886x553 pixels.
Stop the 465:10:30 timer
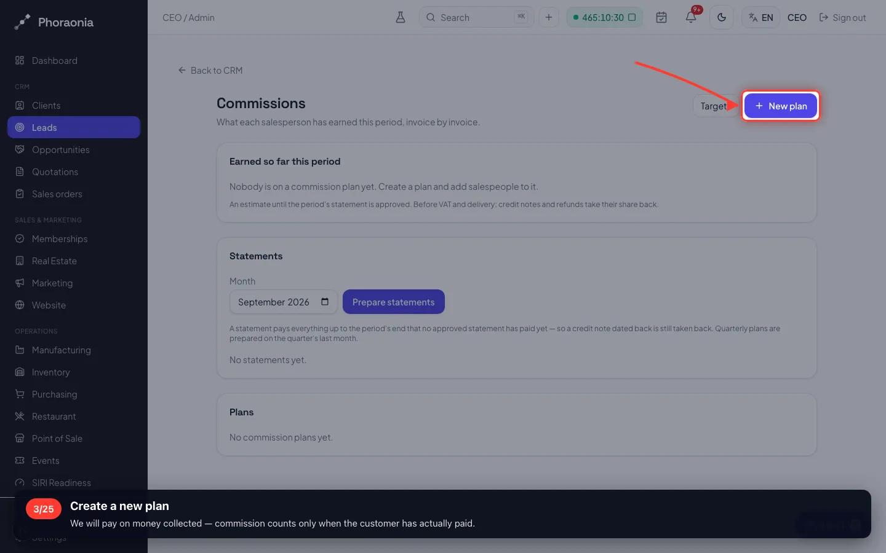pos(632,17)
